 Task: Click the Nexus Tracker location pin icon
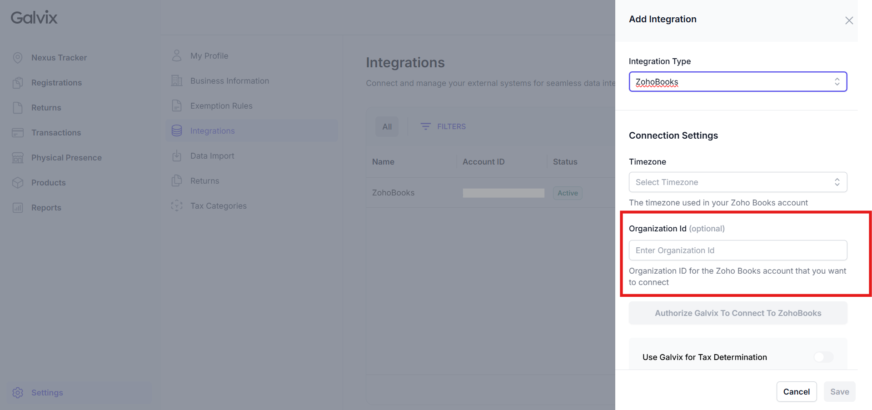coord(18,58)
